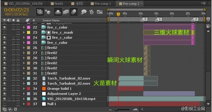Image resolution: width=212 pixels, height=112 pixels.
Task: Click the Source Name column header
Action: [51, 20]
